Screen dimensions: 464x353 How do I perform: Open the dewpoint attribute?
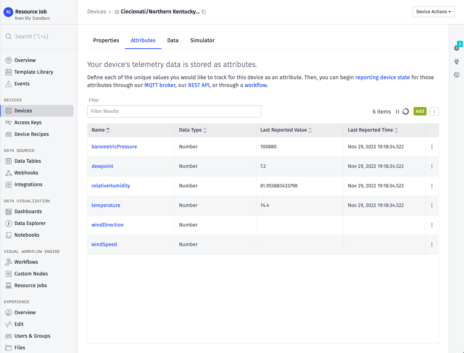pos(102,166)
